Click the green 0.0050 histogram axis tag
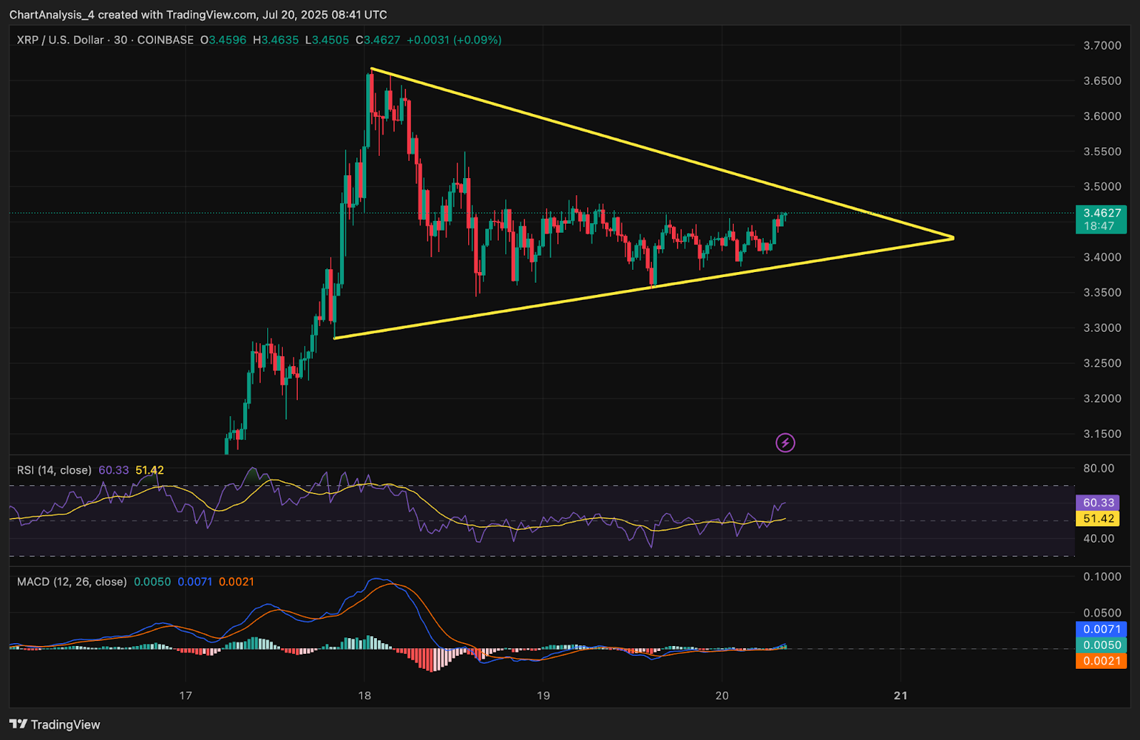The width and height of the screenshot is (1140, 740). [x=1102, y=645]
